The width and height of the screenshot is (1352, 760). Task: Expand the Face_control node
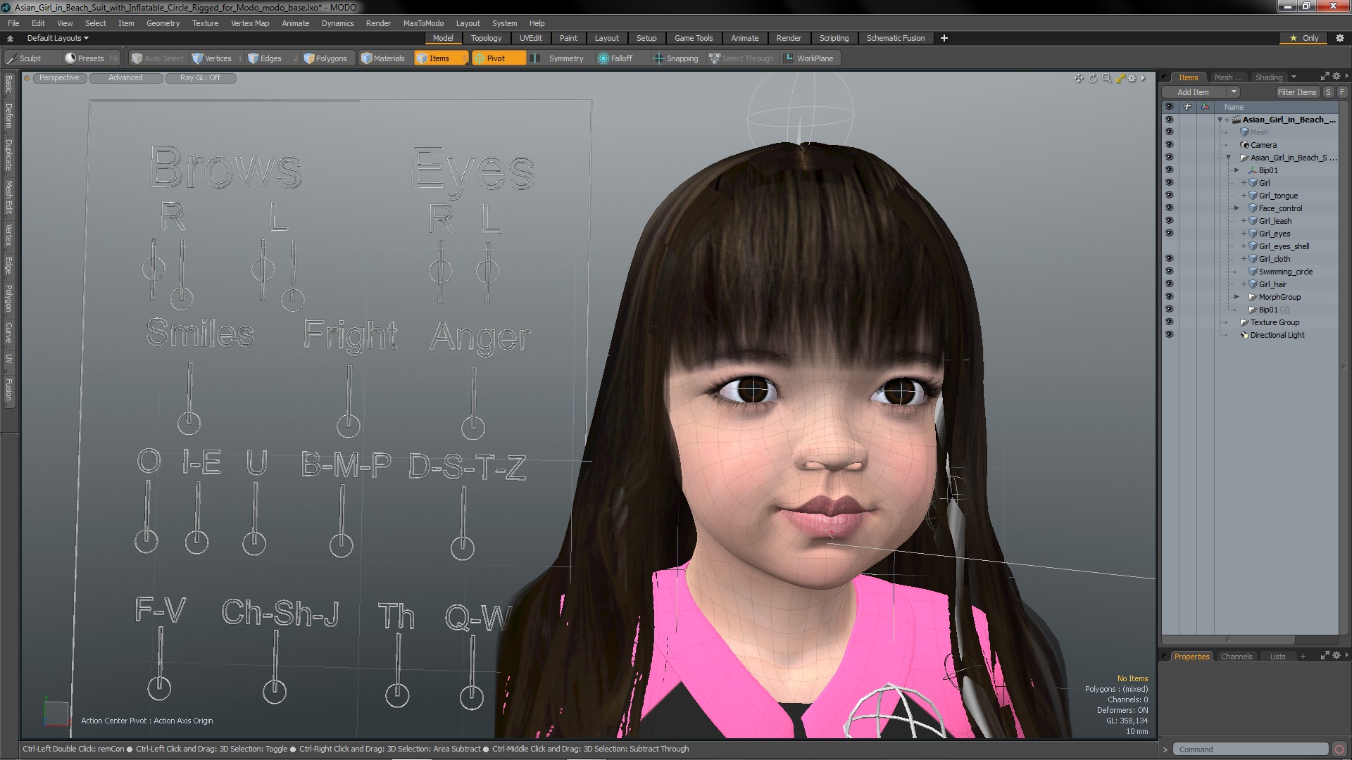pyautogui.click(x=1237, y=208)
